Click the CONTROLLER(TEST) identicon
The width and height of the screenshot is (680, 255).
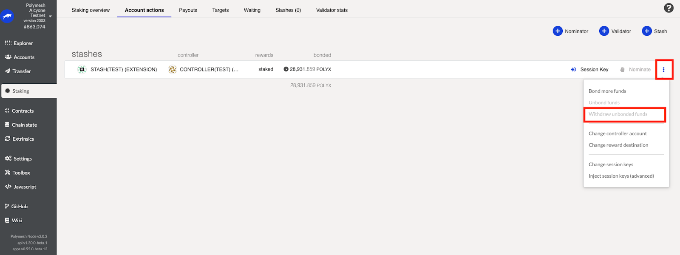click(172, 69)
